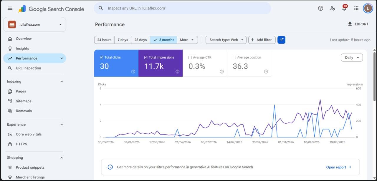Viewport: 377px width, 181px height.
Task: Collapse the Indexing section
Action: click(62, 82)
